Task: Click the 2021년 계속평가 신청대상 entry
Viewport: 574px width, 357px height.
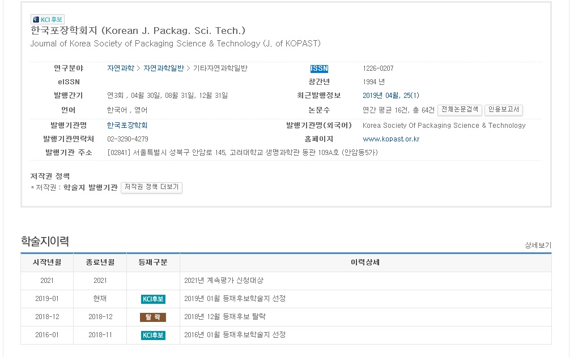Action: click(224, 281)
